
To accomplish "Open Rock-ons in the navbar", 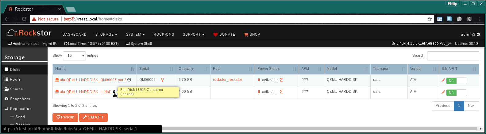I will [x=164, y=34].
